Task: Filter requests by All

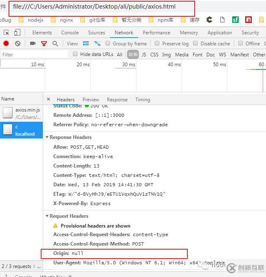Action: (x=120, y=55)
